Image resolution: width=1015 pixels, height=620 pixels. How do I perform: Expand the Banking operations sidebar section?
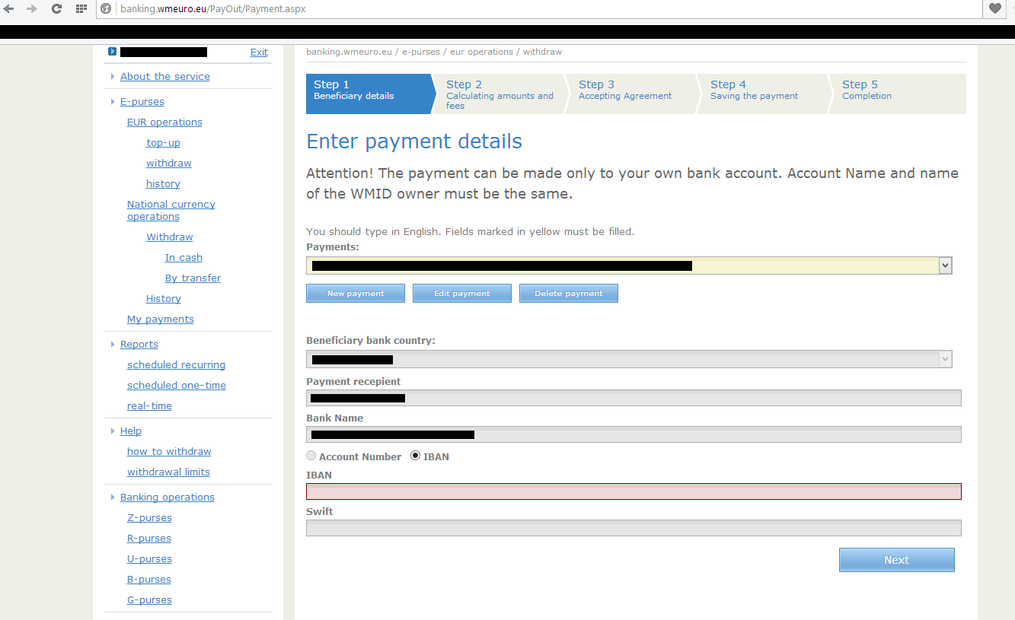coord(167,497)
